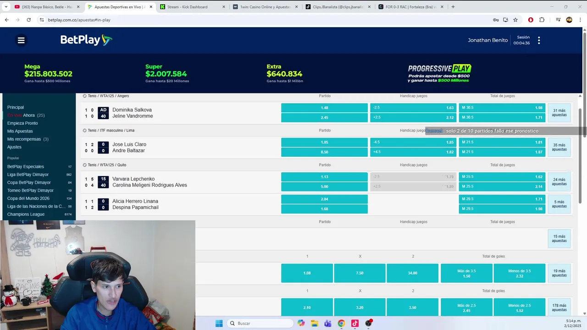
Task: Open Ajustes in sidebar
Action: click(14, 147)
